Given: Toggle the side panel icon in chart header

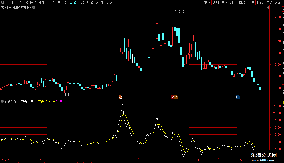Looking at the screenshot, I should tap(267, 8).
